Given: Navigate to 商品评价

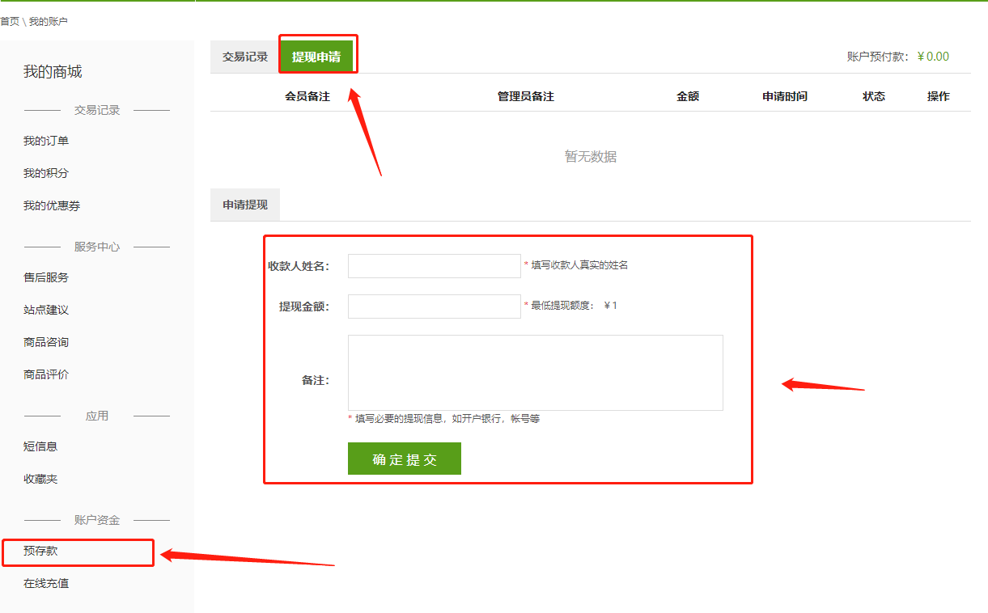Looking at the screenshot, I should [46, 375].
